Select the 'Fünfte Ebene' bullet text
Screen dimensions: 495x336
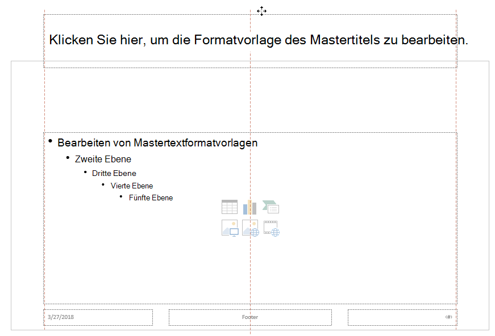point(151,198)
